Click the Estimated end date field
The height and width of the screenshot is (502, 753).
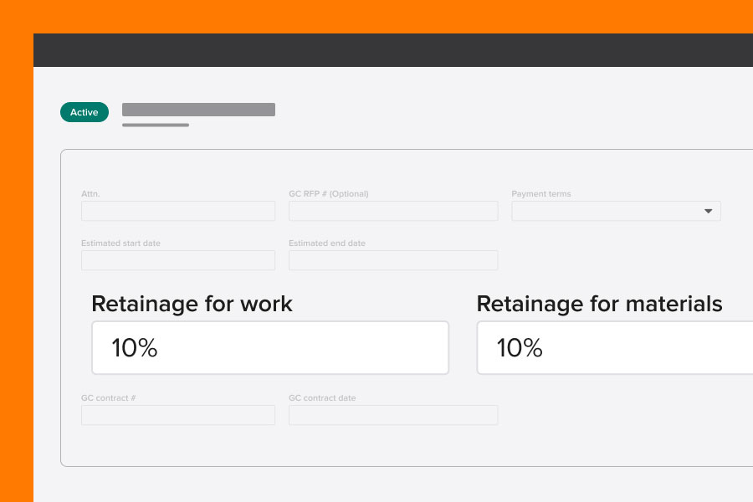point(393,260)
